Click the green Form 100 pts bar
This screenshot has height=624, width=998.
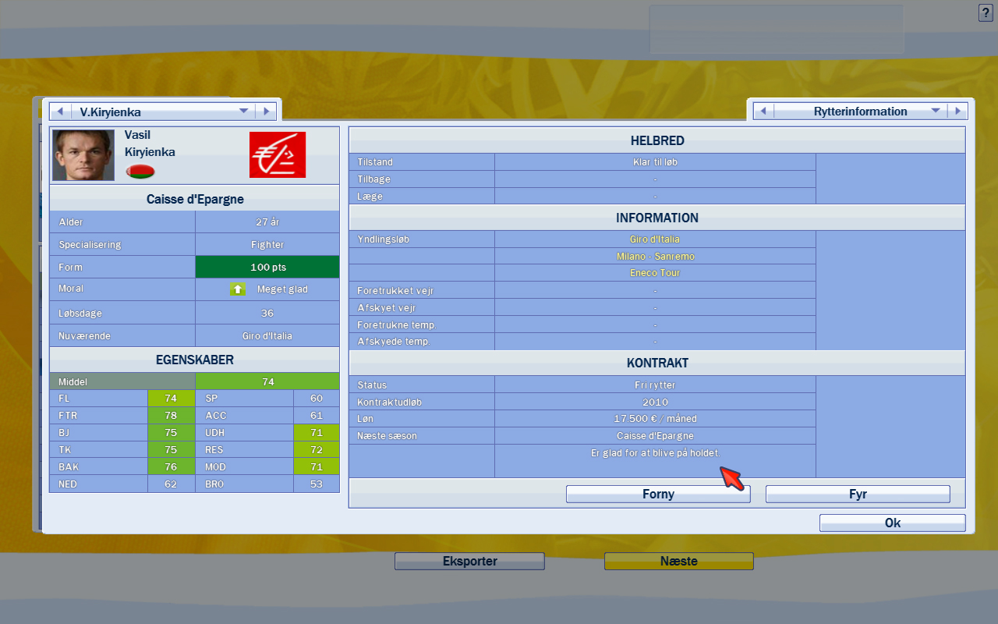267,267
